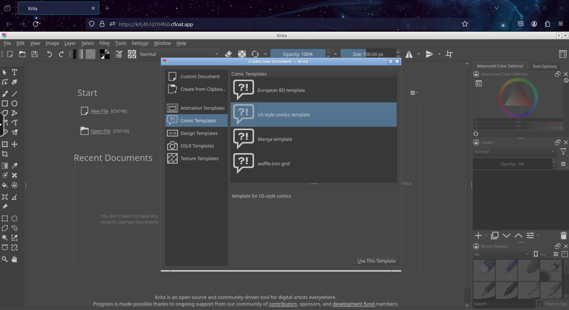This screenshot has height=310, width=569.
Task: Open the brush presets chooser grid icon
Action: (x=132, y=54)
